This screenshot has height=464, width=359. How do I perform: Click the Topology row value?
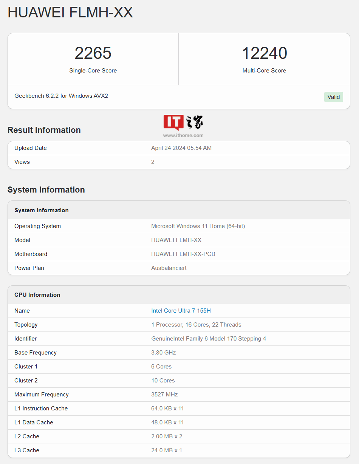point(196,325)
